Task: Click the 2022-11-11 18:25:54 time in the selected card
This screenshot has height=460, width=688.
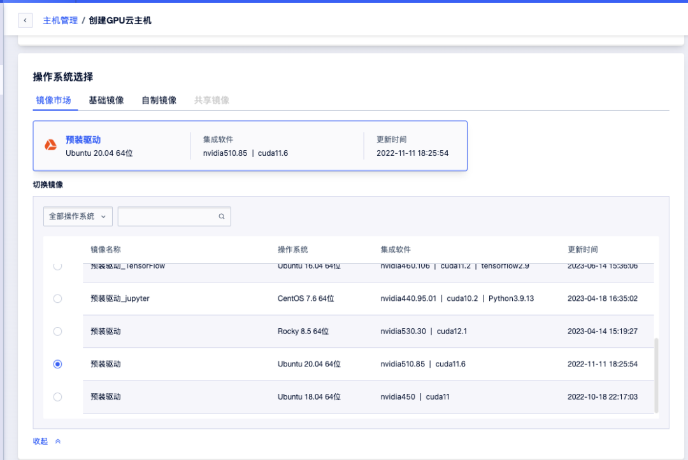Action: pyautogui.click(x=412, y=153)
